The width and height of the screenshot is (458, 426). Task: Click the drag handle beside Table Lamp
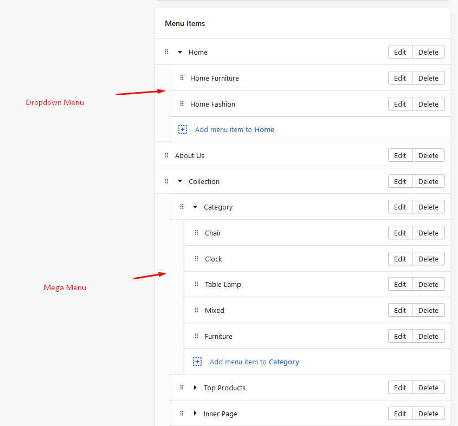tap(196, 284)
